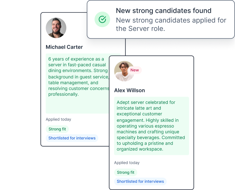The height and width of the screenshot is (190, 235).
Task: Click Alex Willson's Strong fit tag
Action: tap(126, 172)
